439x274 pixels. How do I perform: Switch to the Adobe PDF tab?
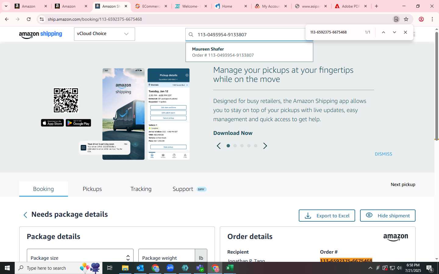click(x=351, y=6)
